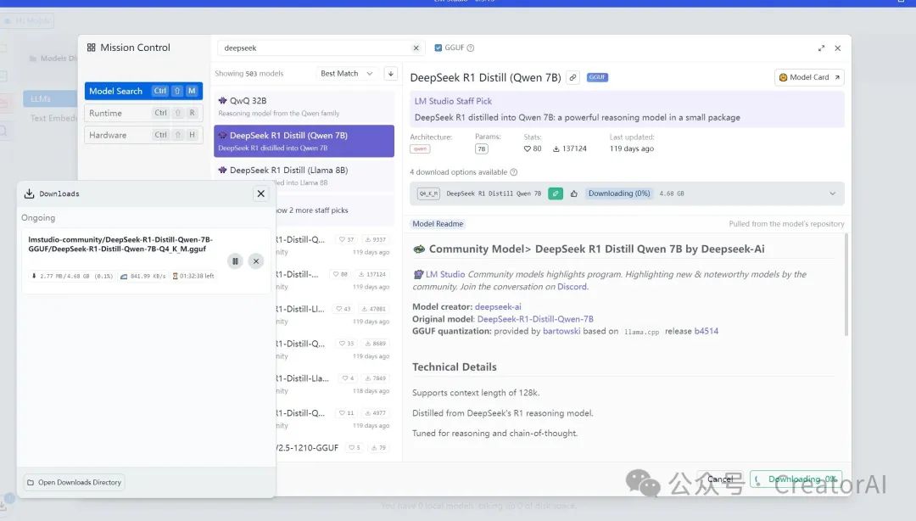Select the 2.5-1210-GGUF result
916x521 pixels.
(x=333, y=448)
